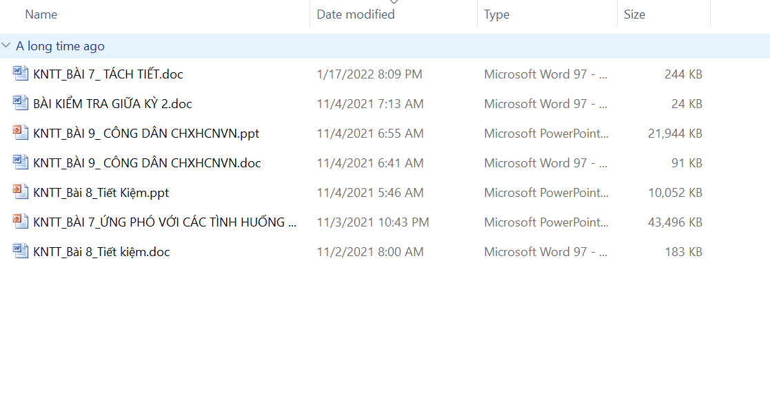
Task: Click PowerPoint icon of KNTT_Bài 8_Tiết Kiệm.ppt
Action: tap(20, 192)
